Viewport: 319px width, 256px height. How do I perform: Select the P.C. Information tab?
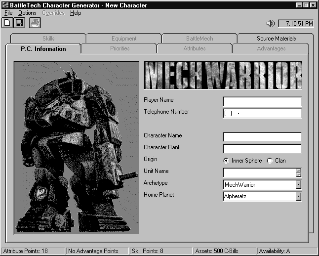[43, 49]
